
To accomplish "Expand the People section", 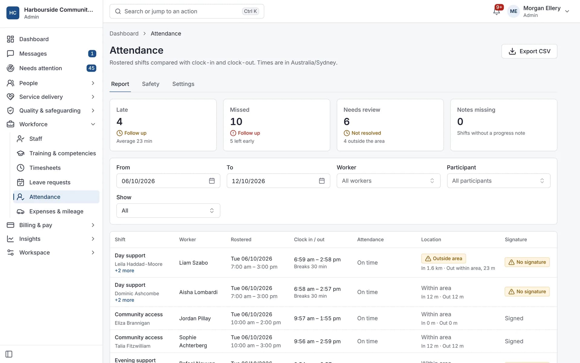I will (x=51, y=83).
